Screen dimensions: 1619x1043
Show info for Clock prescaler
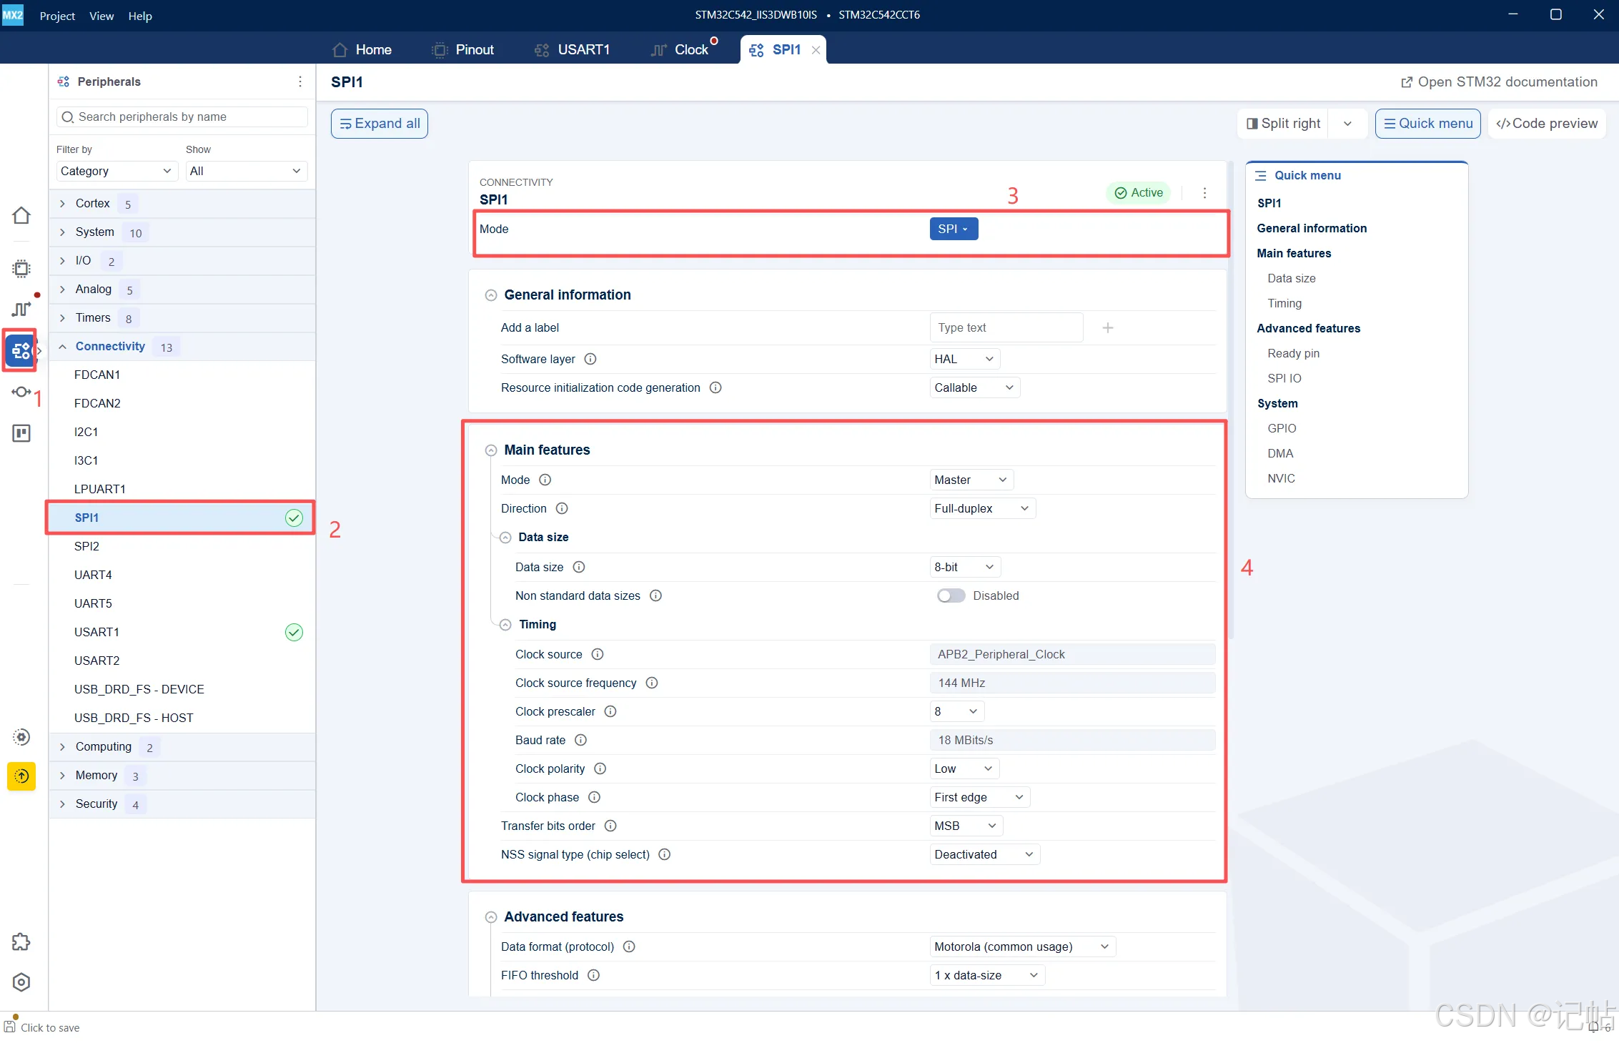tap(610, 711)
